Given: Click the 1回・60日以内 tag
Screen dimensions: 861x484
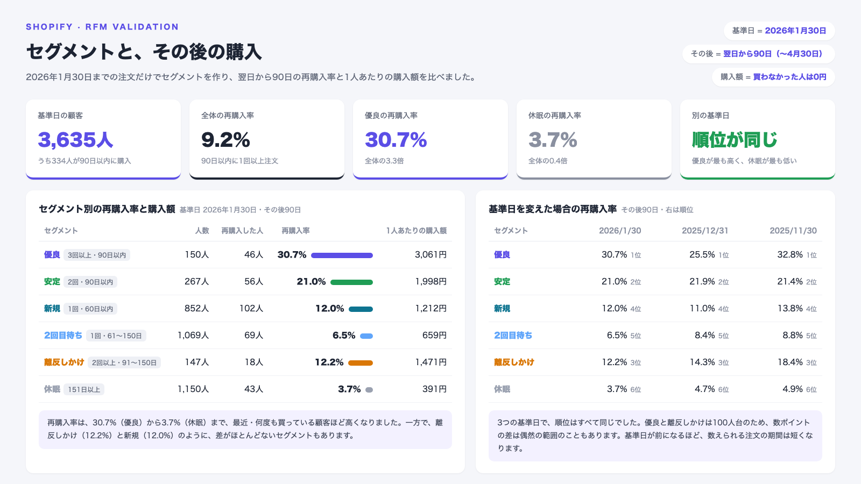Looking at the screenshot, I should point(90,309).
